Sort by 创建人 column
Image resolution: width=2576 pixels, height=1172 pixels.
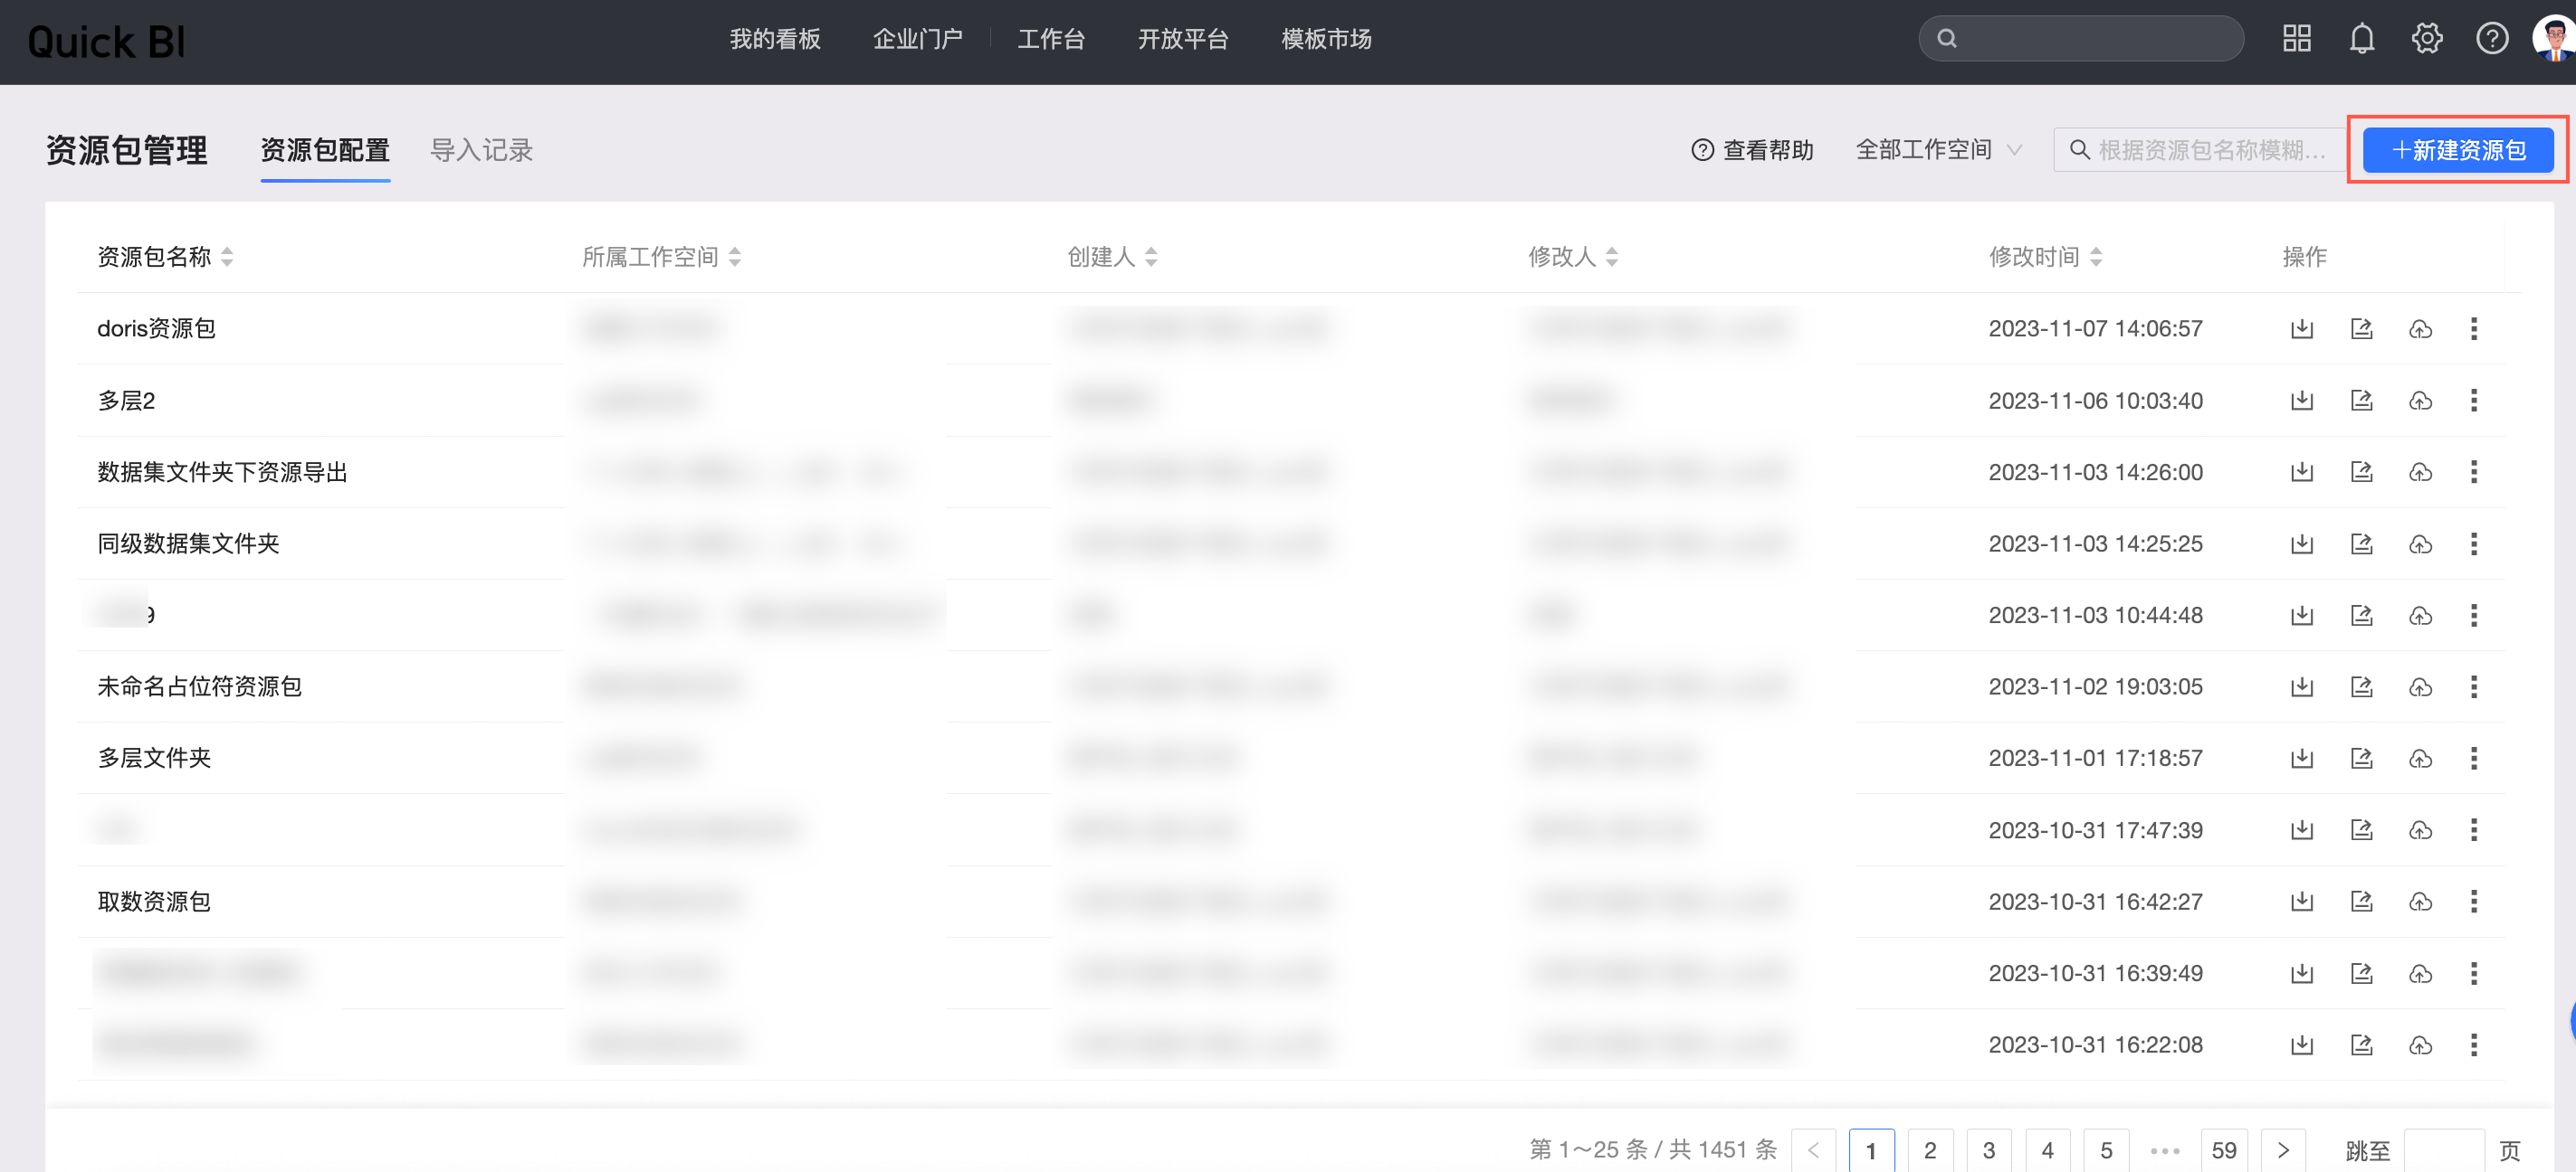click(1151, 257)
